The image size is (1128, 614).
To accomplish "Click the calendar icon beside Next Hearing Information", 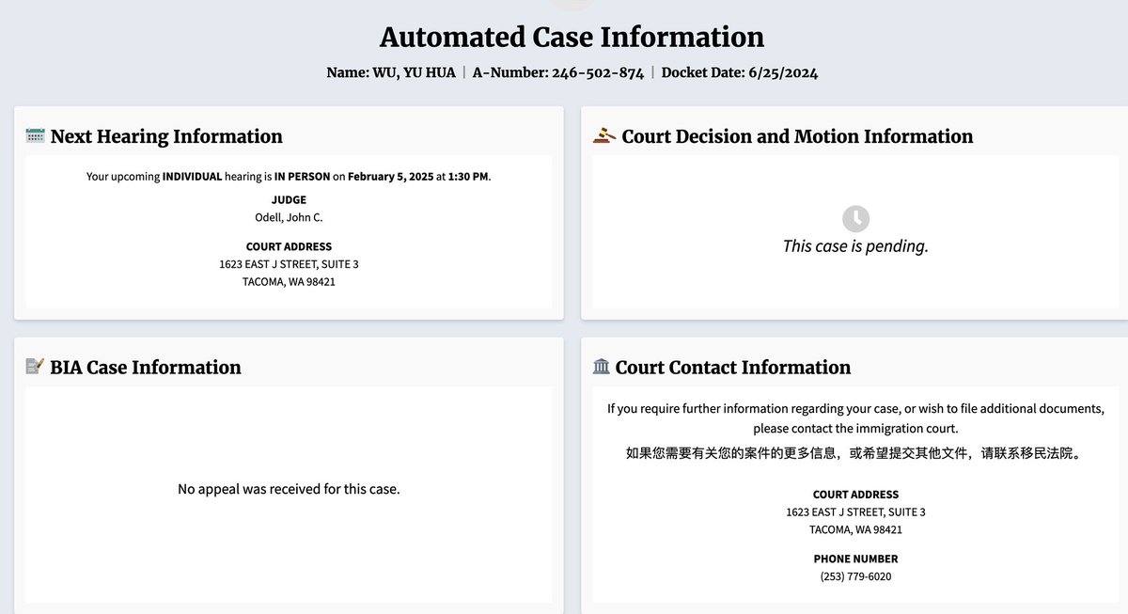I will (35, 136).
